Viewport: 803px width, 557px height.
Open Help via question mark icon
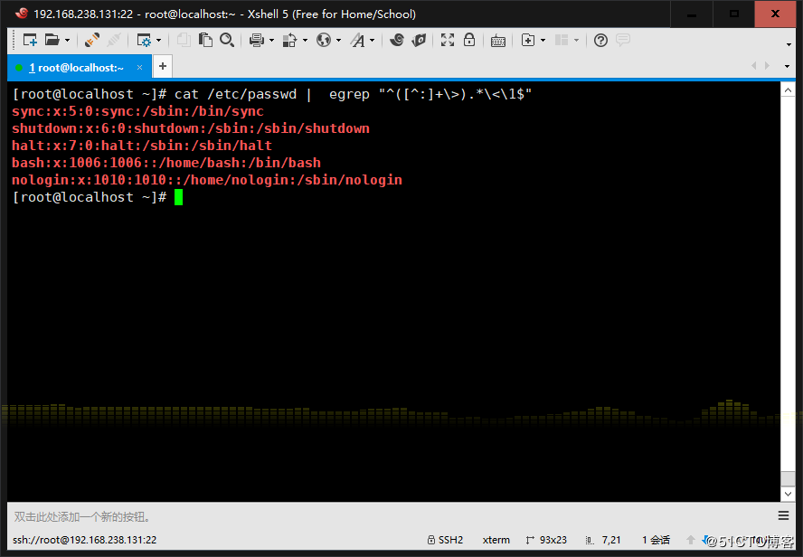point(600,40)
